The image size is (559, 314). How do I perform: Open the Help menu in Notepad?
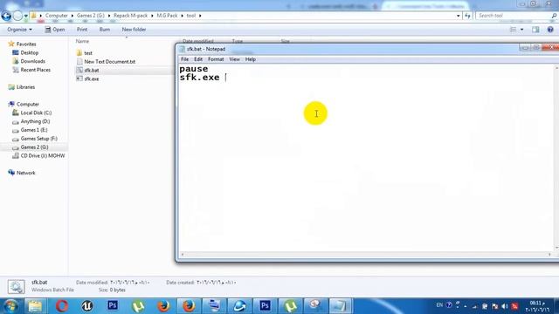(251, 59)
